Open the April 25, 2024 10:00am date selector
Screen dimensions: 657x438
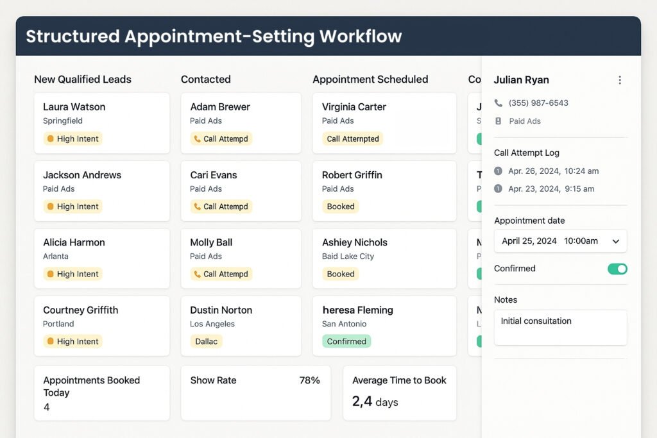552,241
